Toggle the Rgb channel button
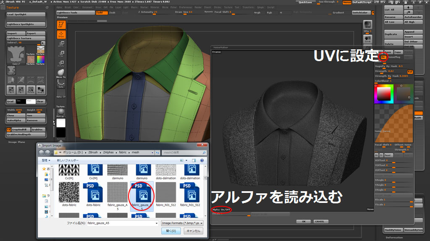This screenshot has width=430, height=241. pyautogui.click(x=270, y=13)
